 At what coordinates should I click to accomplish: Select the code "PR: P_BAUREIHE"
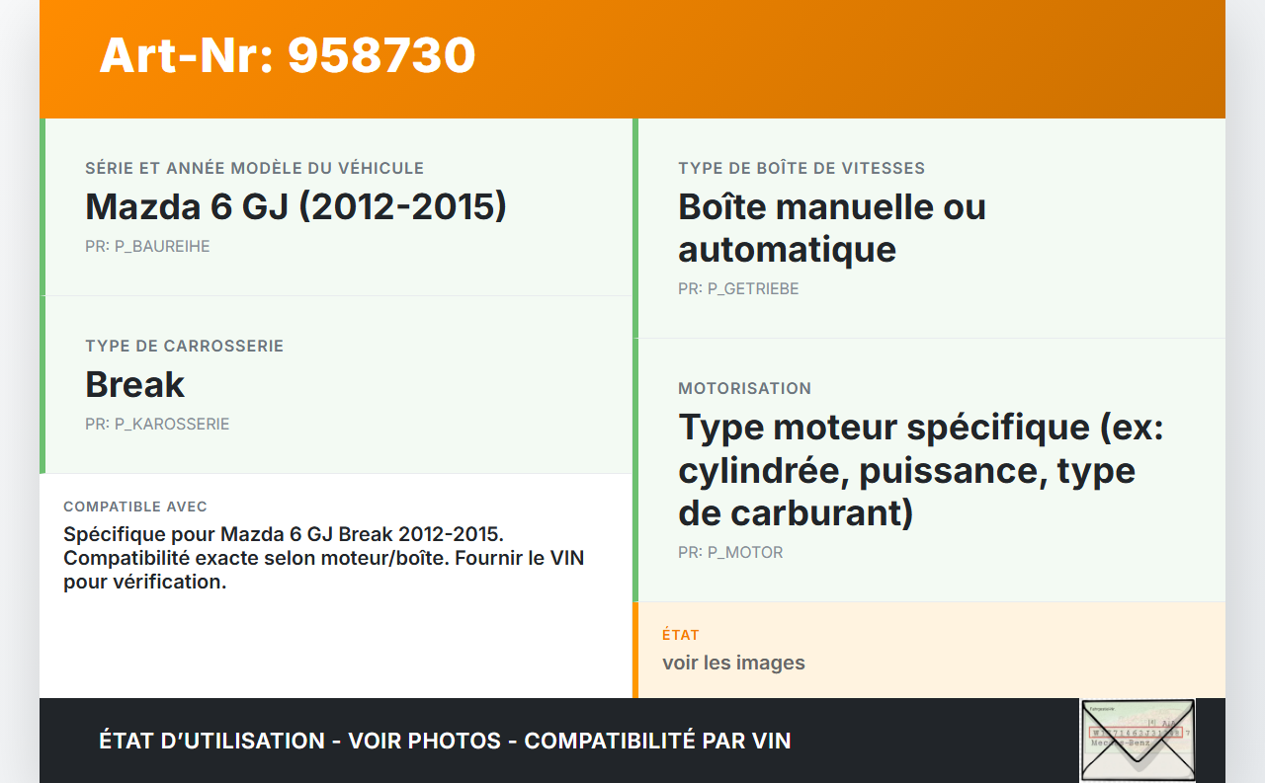coord(147,246)
